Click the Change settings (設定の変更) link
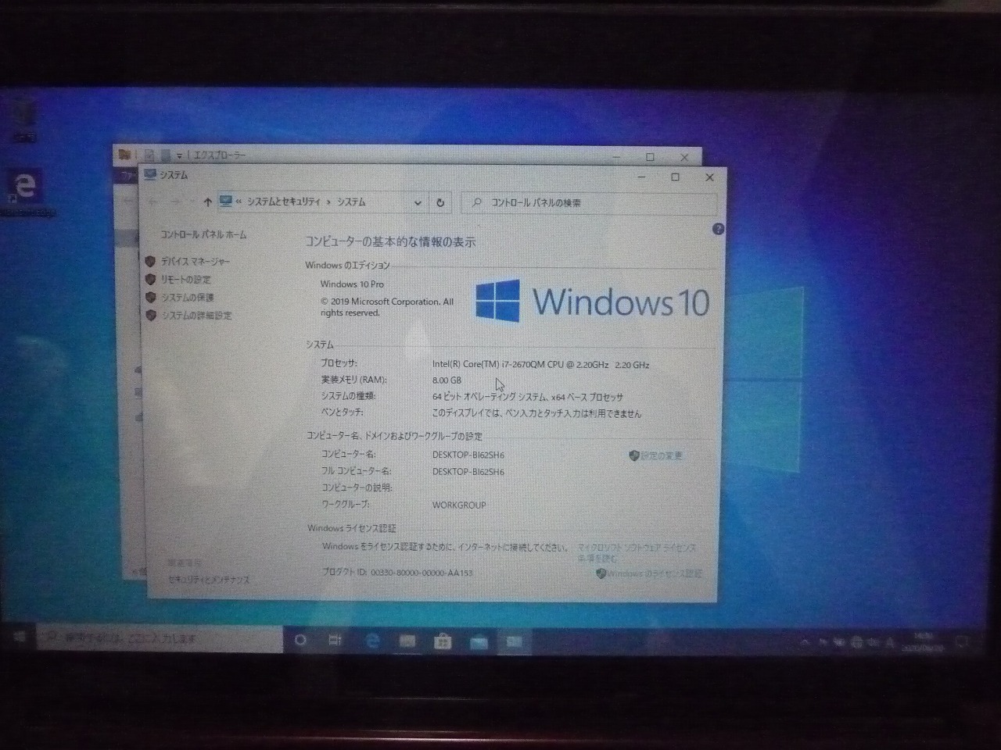The image size is (1001, 750). 662,455
